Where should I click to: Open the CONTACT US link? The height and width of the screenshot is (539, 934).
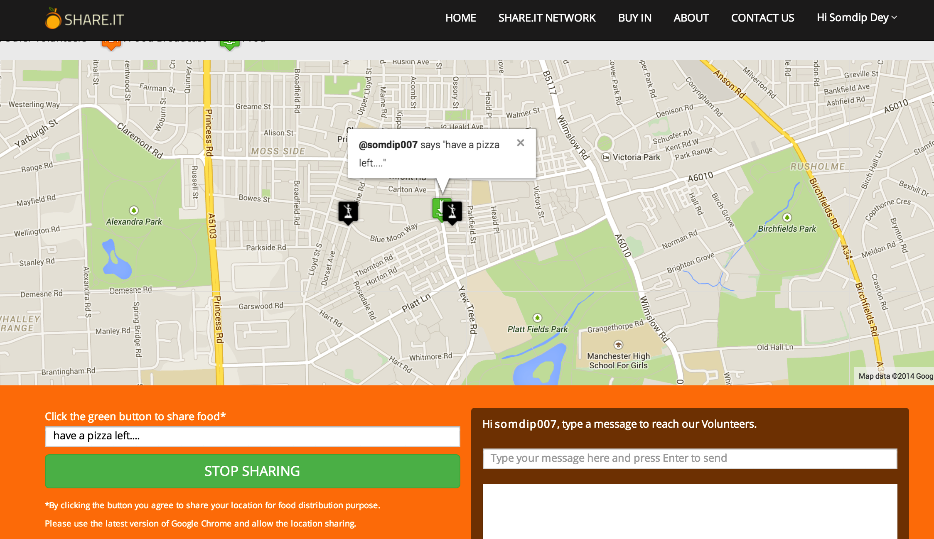(762, 18)
